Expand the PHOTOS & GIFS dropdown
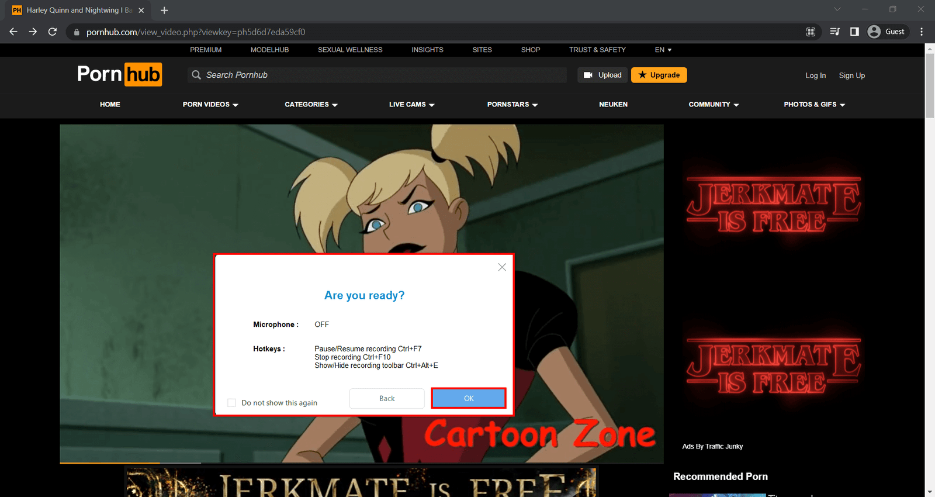Viewport: 935px width, 497px height. (x=815, y=105)
